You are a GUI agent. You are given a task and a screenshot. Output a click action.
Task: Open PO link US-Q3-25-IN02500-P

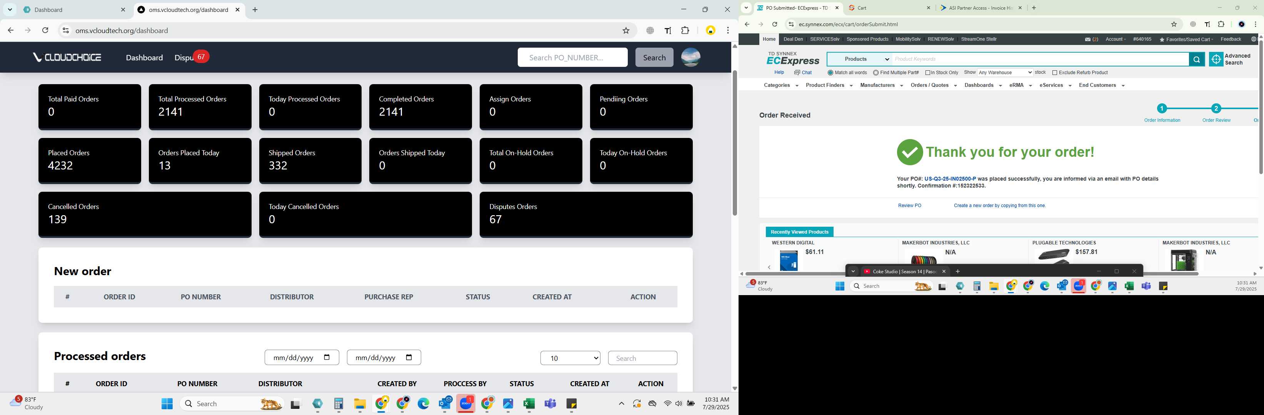[x=950, y=179]
